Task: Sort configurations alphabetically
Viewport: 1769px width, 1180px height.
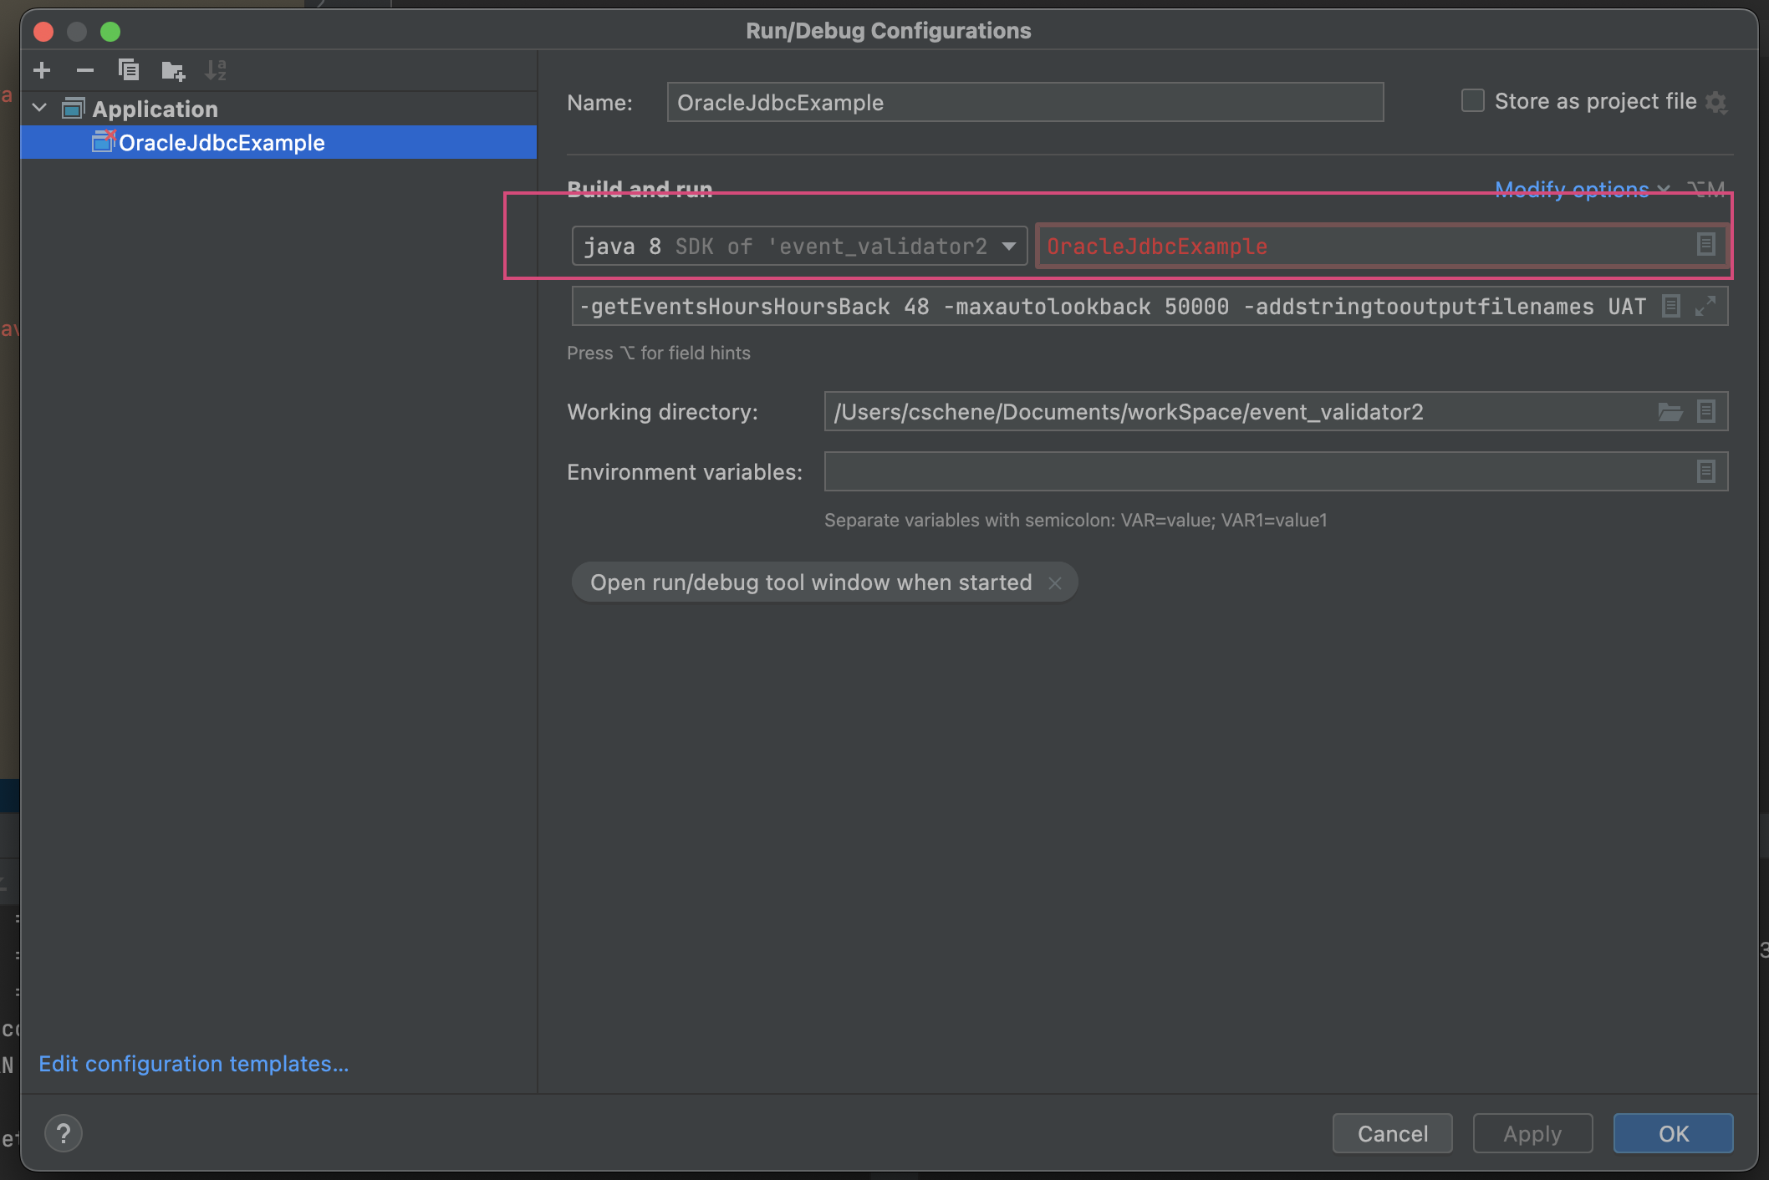Action: coord(217,70)
